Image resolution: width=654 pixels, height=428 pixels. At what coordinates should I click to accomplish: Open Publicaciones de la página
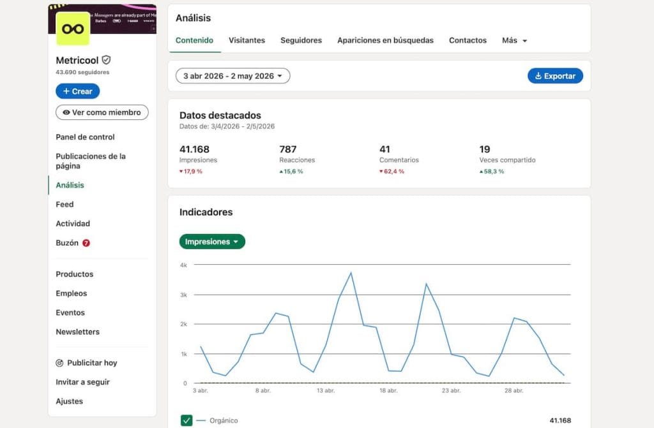click(x=91, y=161)
